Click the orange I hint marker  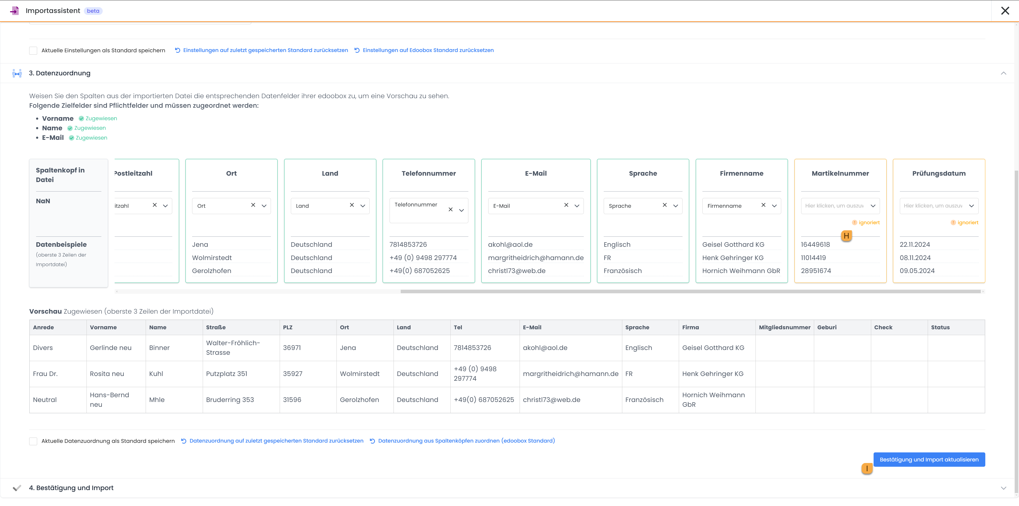(867, 468)
